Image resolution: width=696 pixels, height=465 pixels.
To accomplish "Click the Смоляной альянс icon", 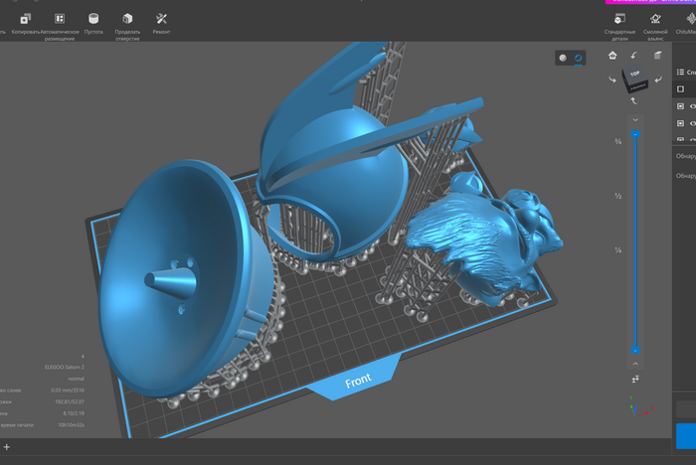I will [654, 19].
